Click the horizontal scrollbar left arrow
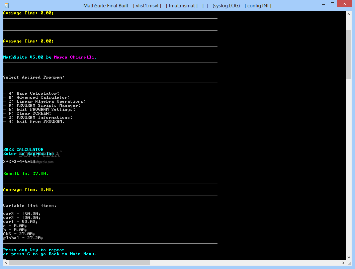 6,263
